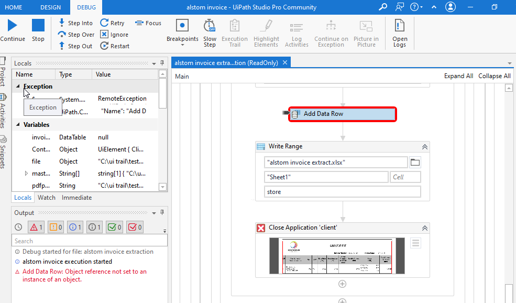Toggle Slow Step
Image resolution: width=516 pixels, height=303 pixels.
coord(210,33)
